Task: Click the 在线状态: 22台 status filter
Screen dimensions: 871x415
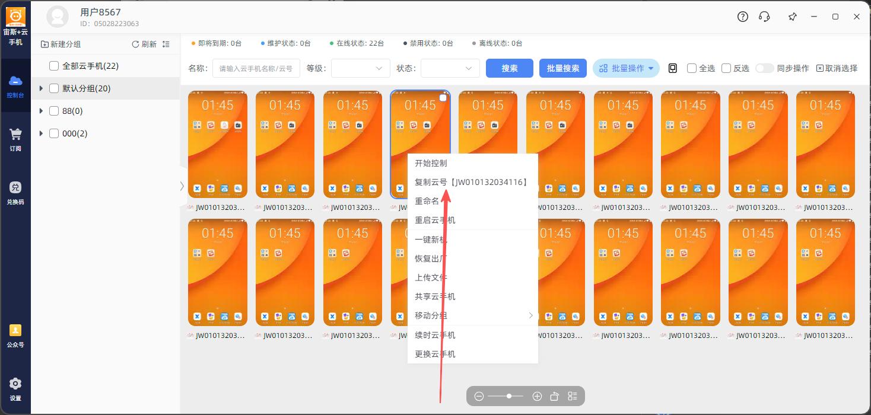Action: [x=357, y=43]
